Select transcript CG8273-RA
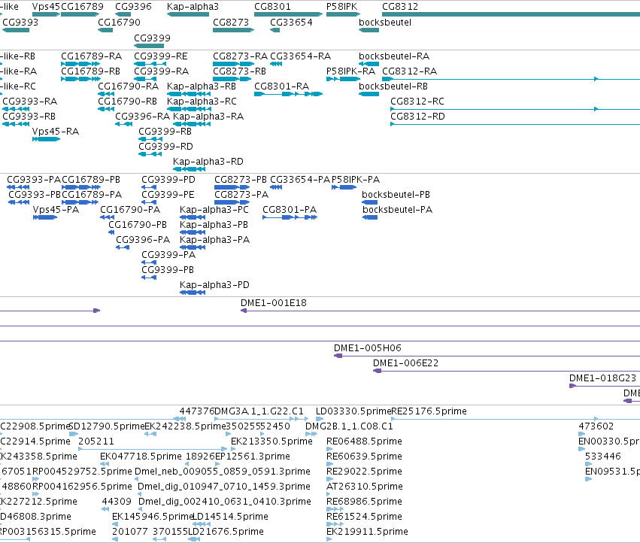This screenshot has height=543, width=640. coord(233,64)
